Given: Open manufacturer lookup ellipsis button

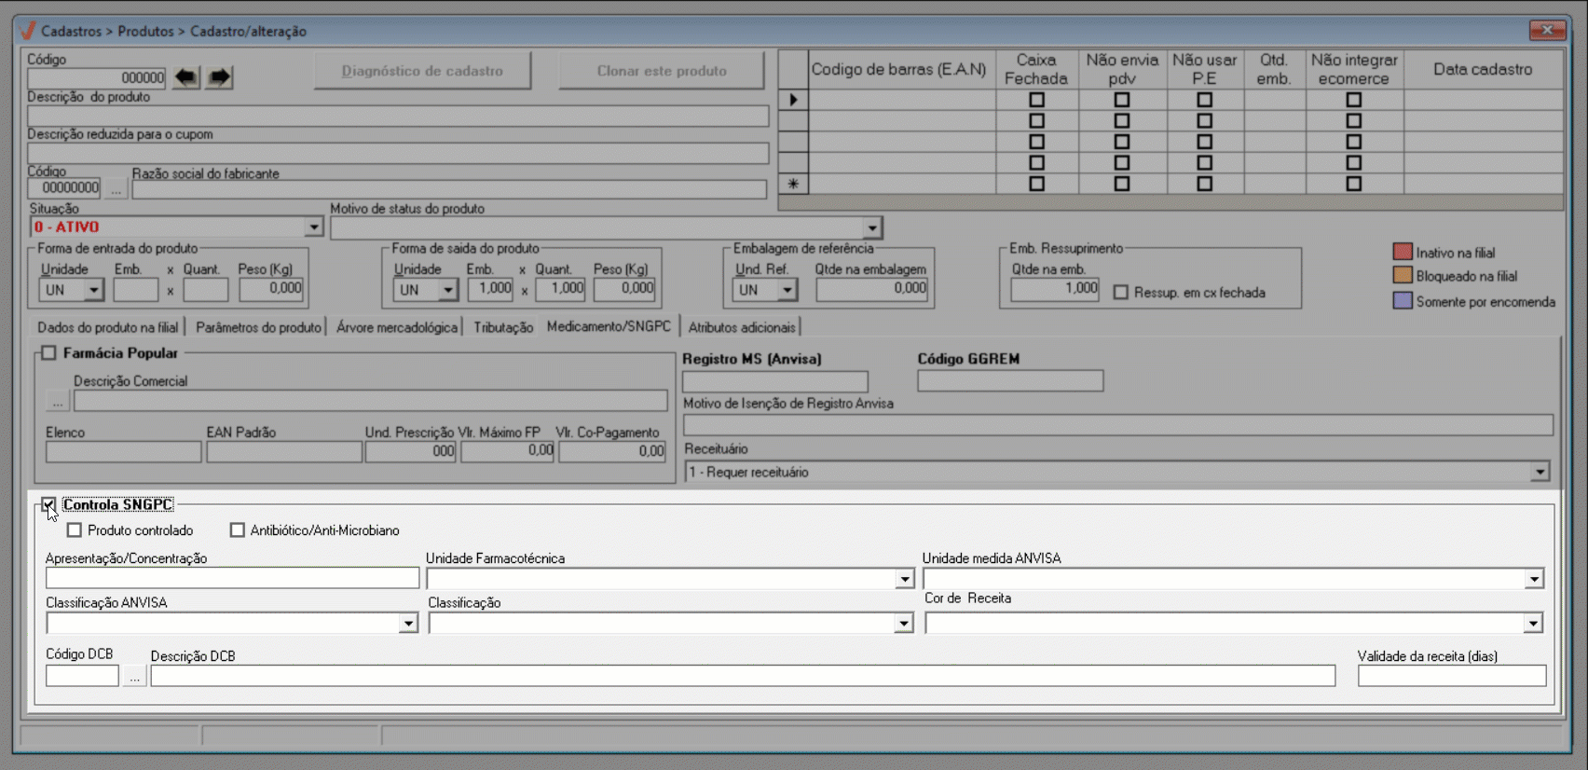Looking at the screenshot, I should (x=116, y=189).
